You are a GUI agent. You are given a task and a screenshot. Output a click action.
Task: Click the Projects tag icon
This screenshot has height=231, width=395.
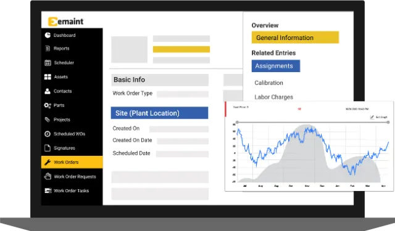point(48,120)
